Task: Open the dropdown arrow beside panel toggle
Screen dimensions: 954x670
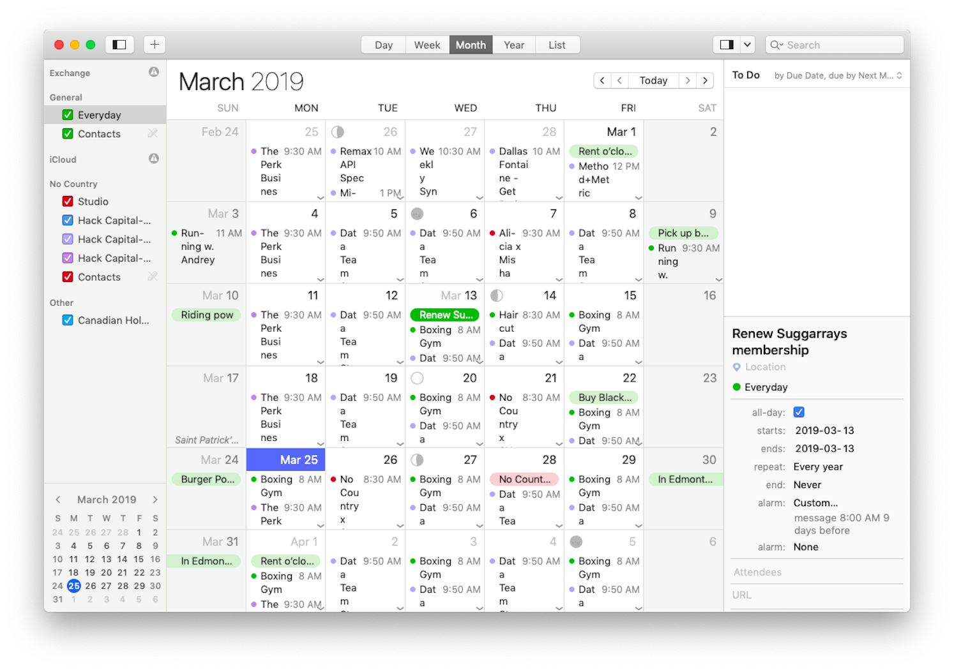Action: [747, 45]
